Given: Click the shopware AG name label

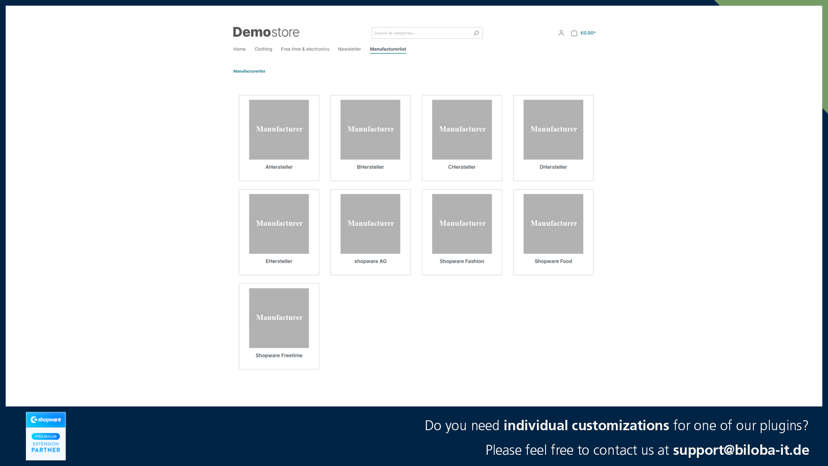Looking at the screenshot, I should click(x=370, y=261).
